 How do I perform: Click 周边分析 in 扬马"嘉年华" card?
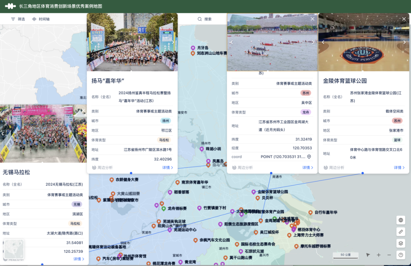102,168
